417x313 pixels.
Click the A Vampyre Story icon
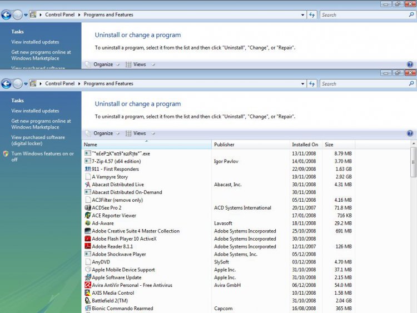[87, 177]
